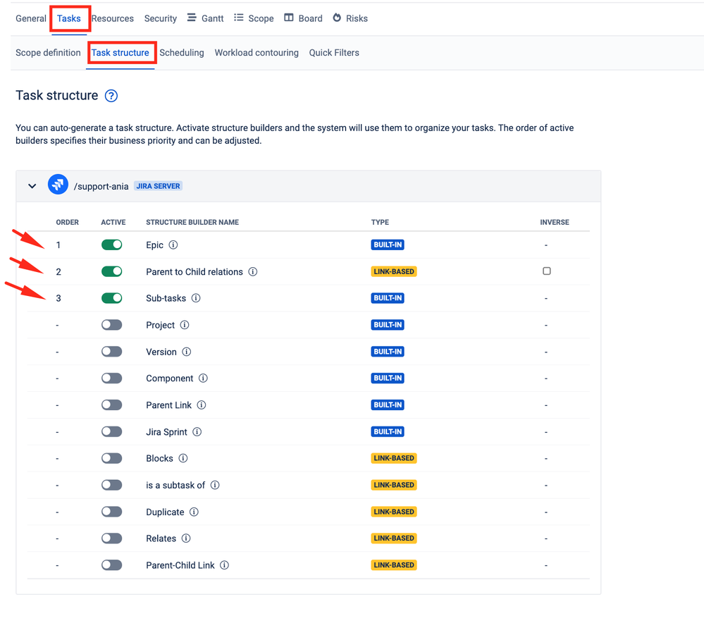
Task: Open the Risks tab label
Action: click(x=357, y=18)
